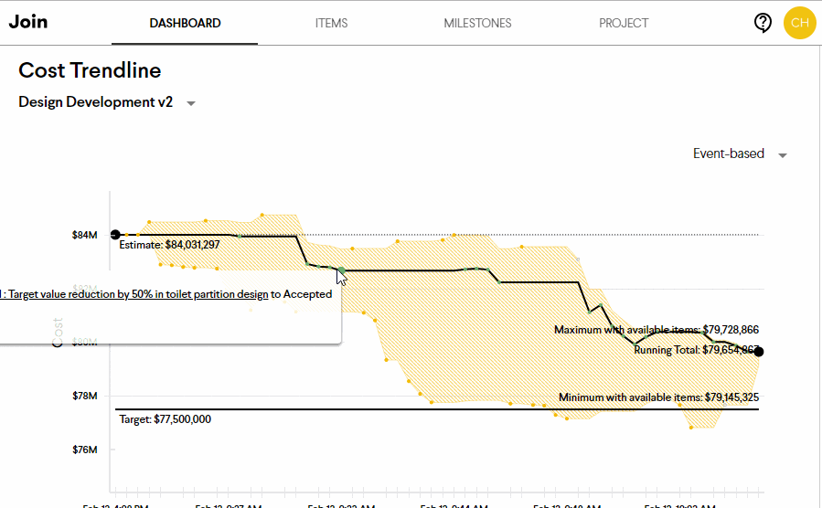Open the help question mark icon
The width and height of the screenshot is (822, 508).
(763, 23)
